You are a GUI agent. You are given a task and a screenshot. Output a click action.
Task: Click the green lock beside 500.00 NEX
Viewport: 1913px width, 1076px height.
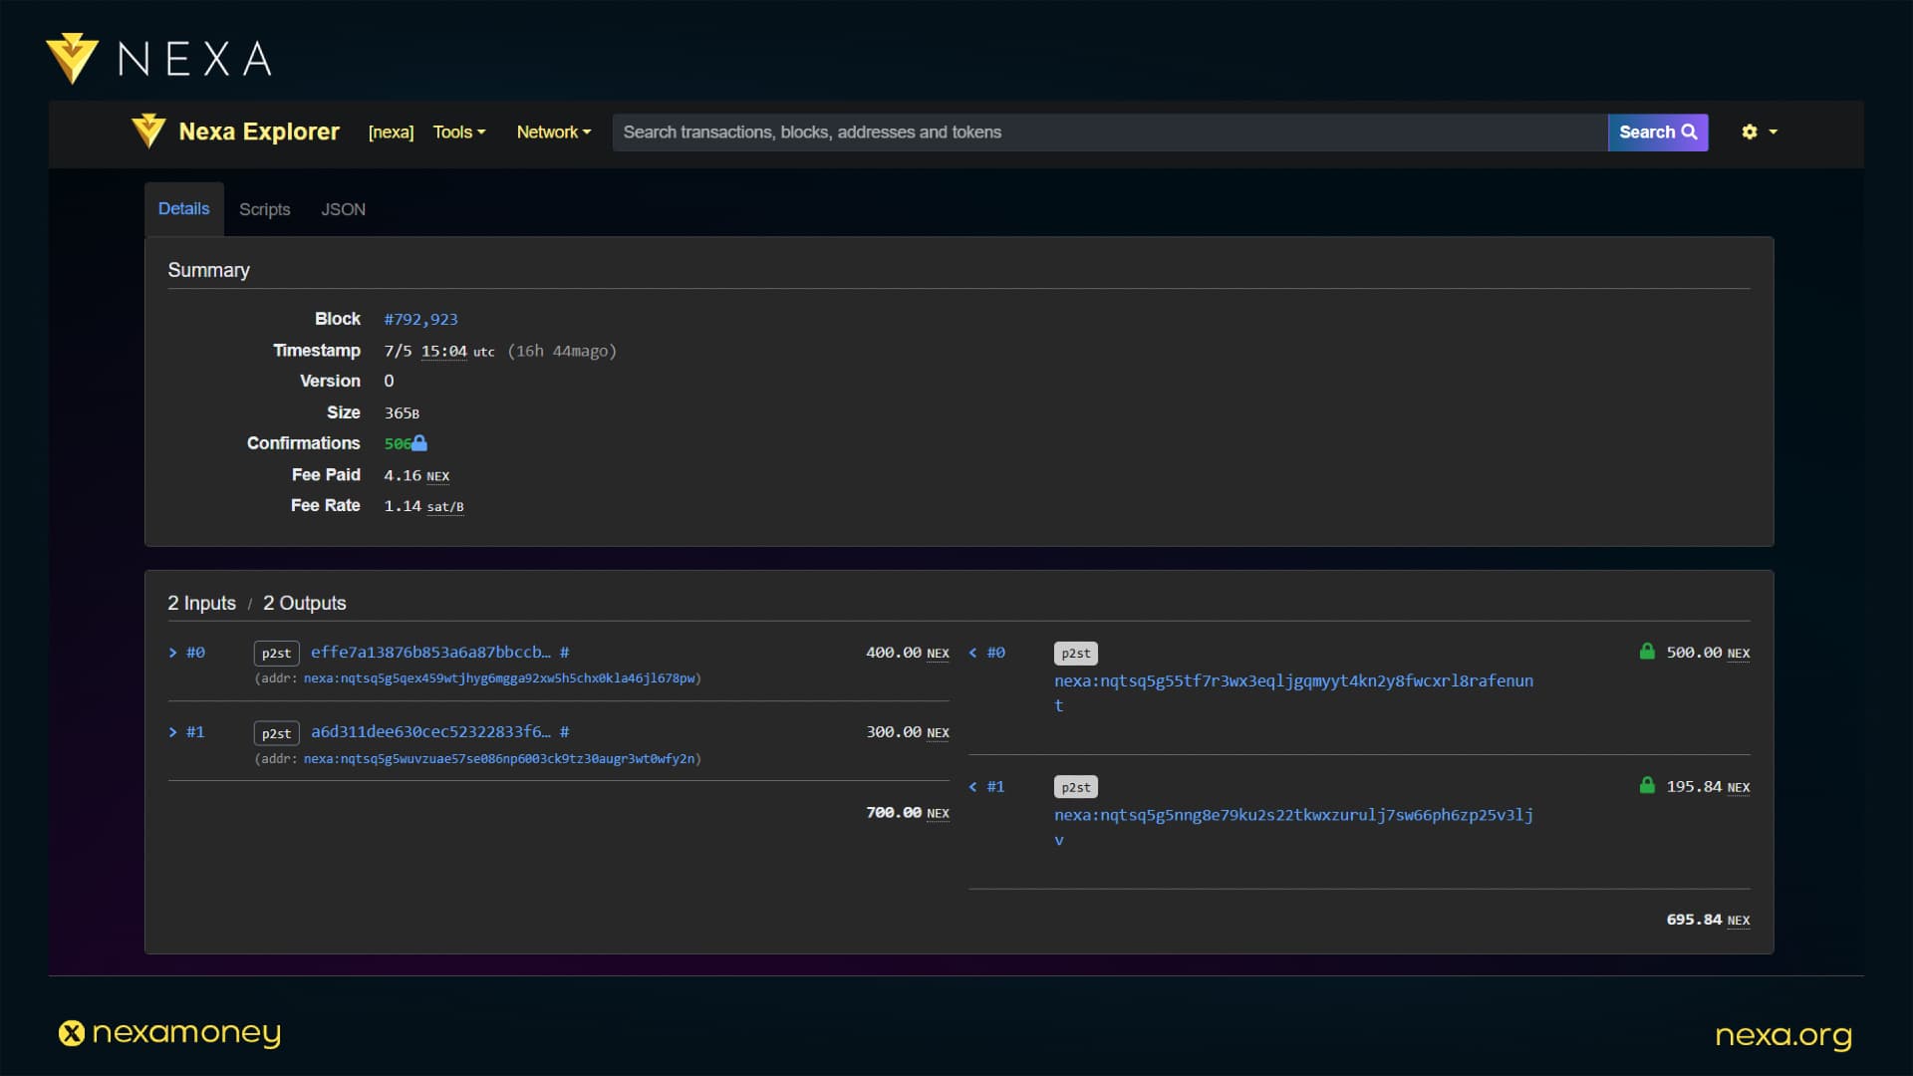coord(1647,652)
